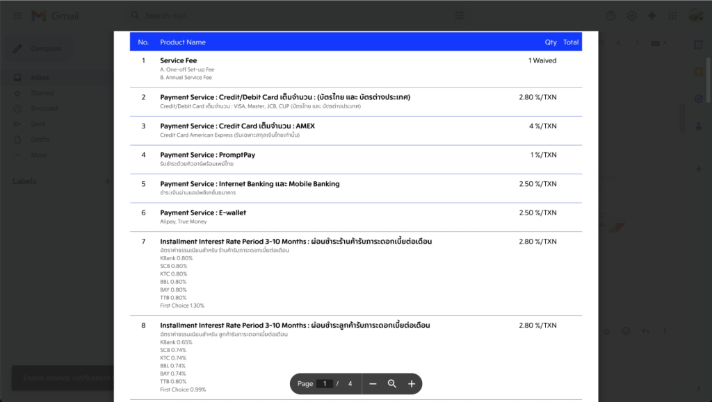This screenshot has width=712, height=402.
Task: Click the Get add-ons plus icon
Action: 699,169
